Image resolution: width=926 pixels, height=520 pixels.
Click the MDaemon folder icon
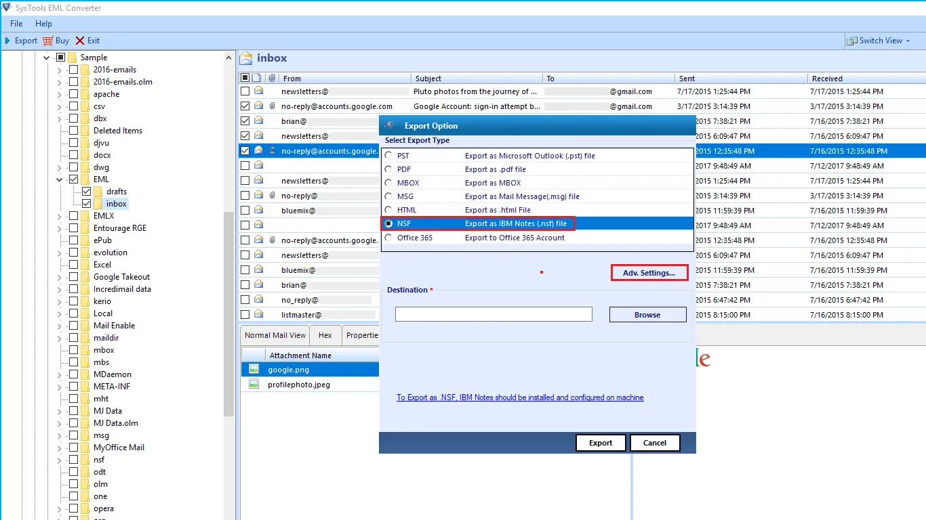pos(85,374)
